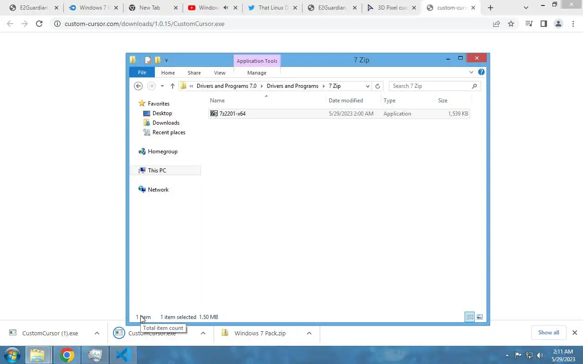
Task: Click Drivers and Programs breadcrumb segment
Action: [292, 86]
